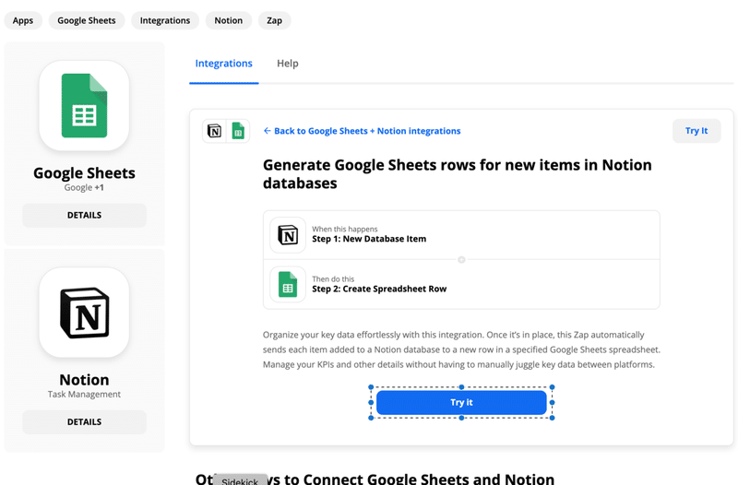The image size is (738, 485).
Task: Click the Task Management category label
Action: tap(84, 395)
